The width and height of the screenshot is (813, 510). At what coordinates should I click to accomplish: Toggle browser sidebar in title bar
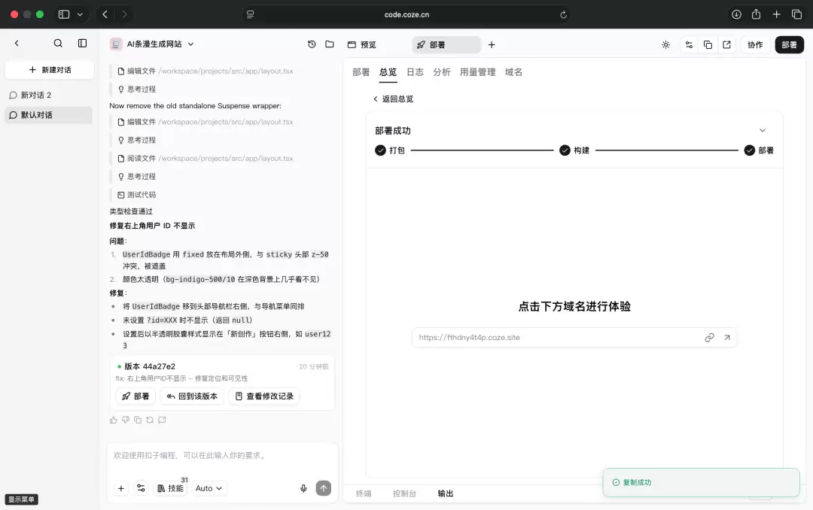64,14
